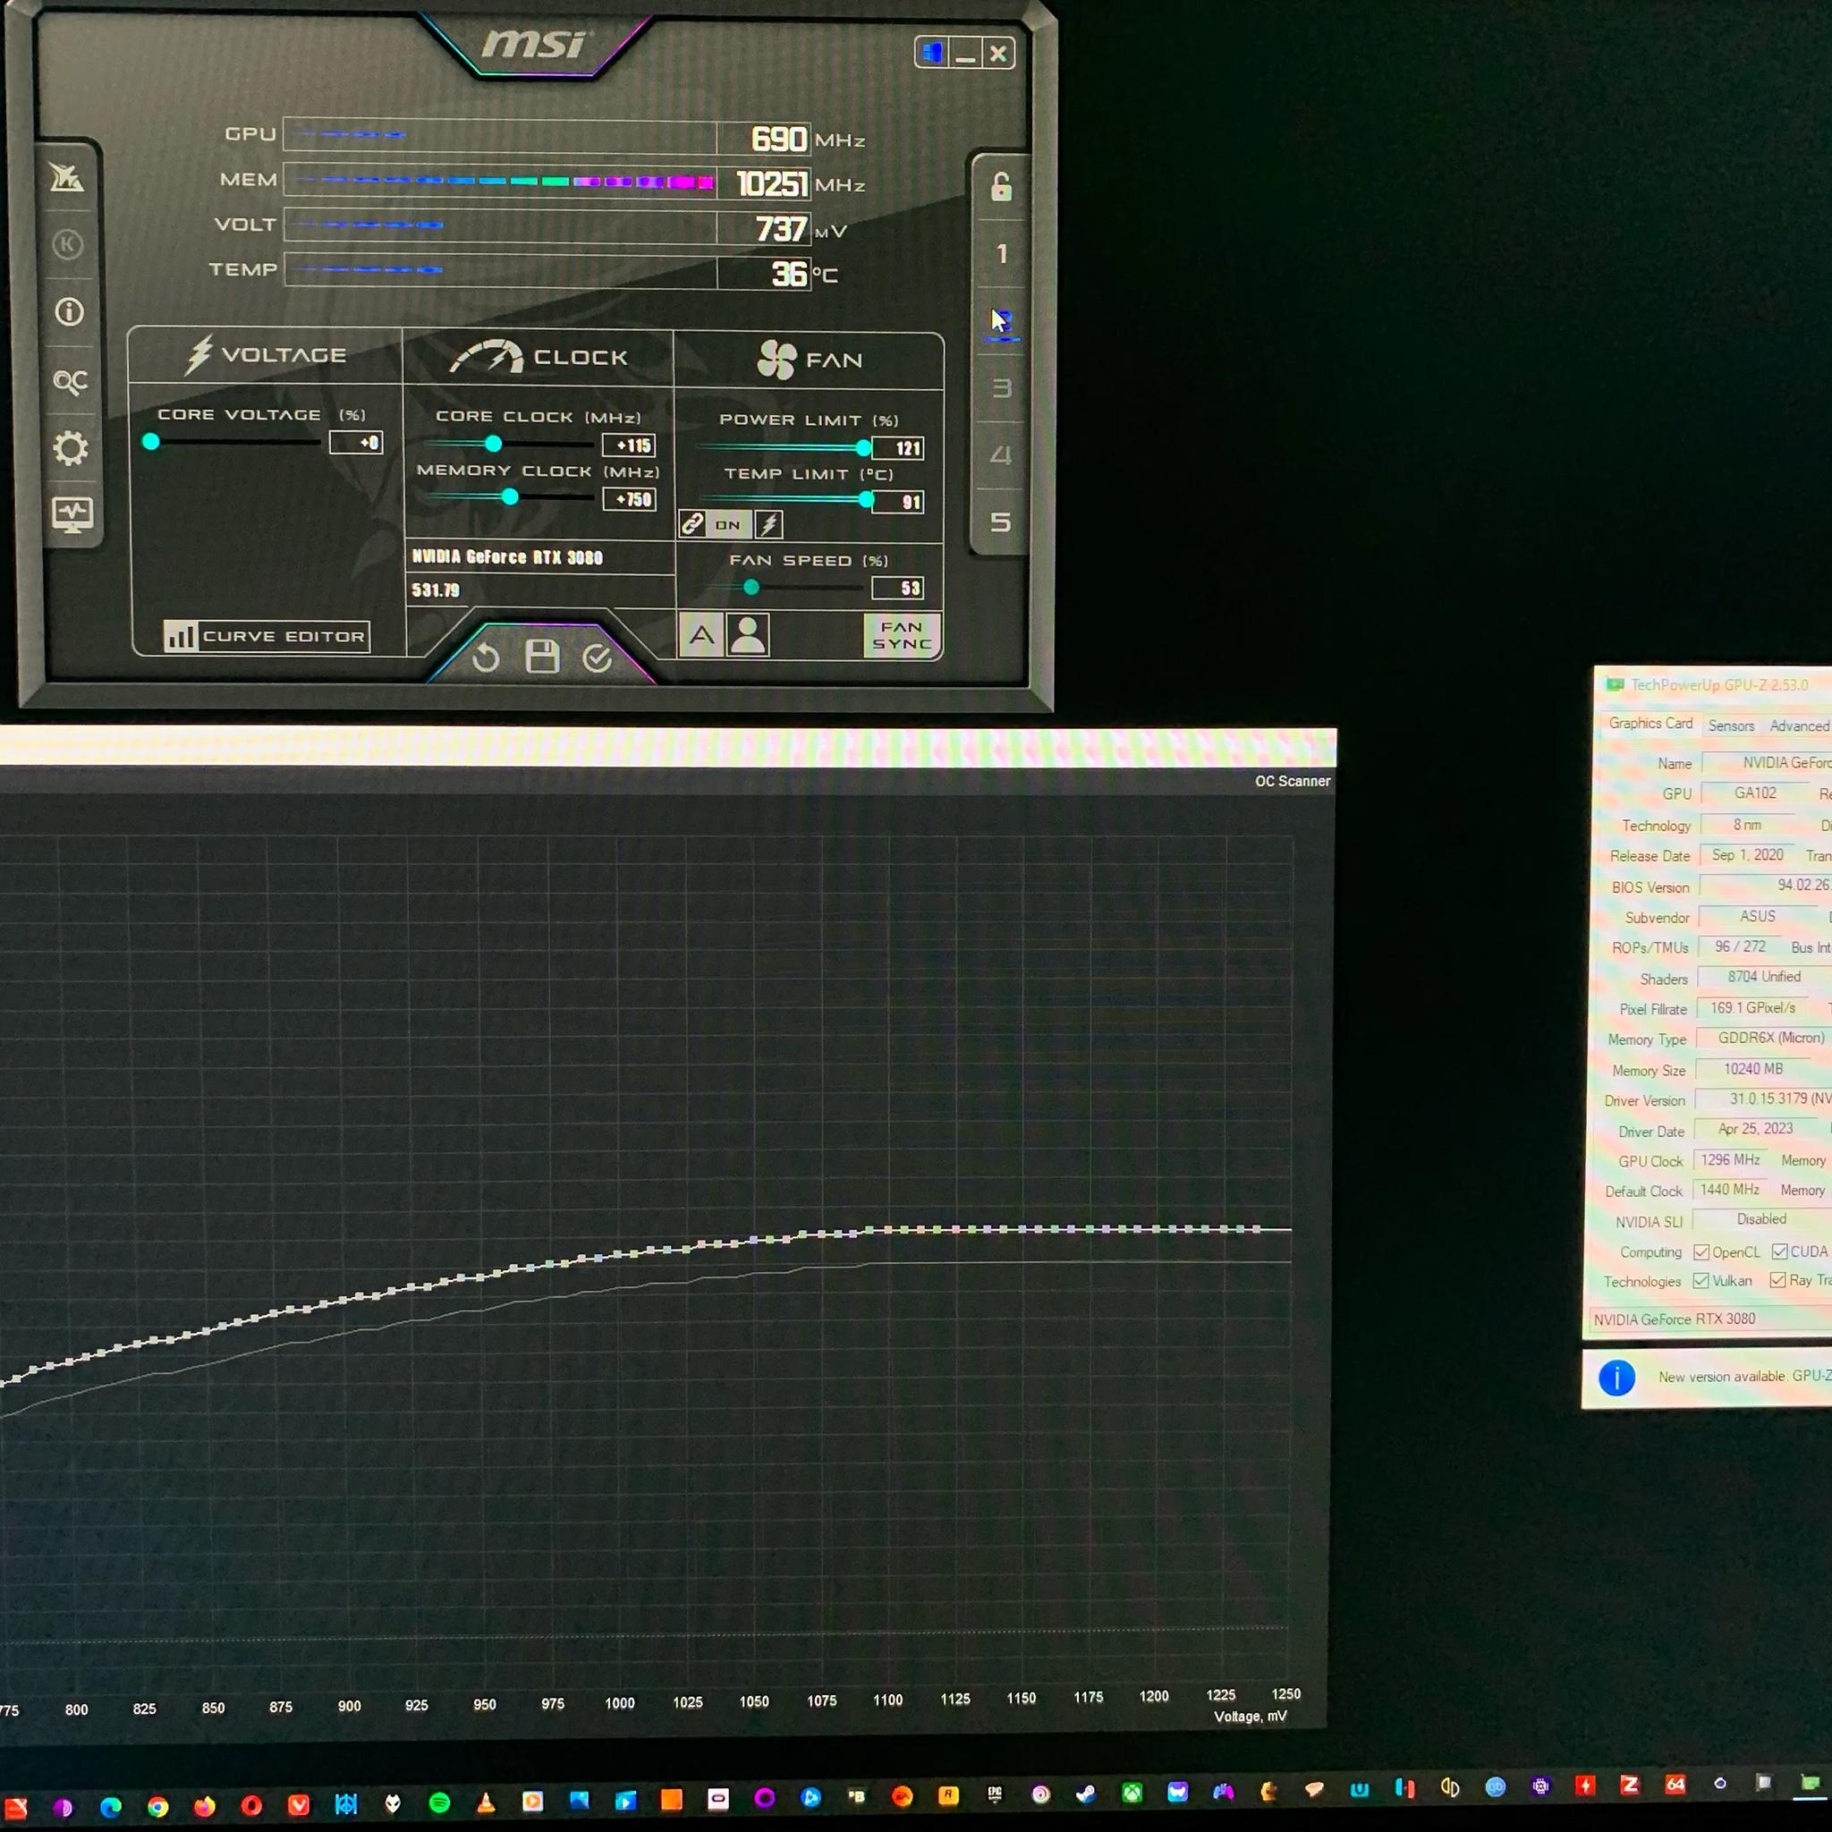Open Spotify from the taskbar
The width and height of the screenshot is (1832, 1832).
point(439,1802)
